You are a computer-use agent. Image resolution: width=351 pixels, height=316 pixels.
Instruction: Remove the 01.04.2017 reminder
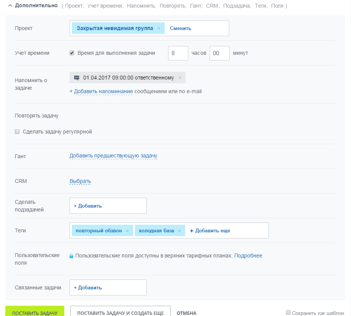(x=179, y=78)
